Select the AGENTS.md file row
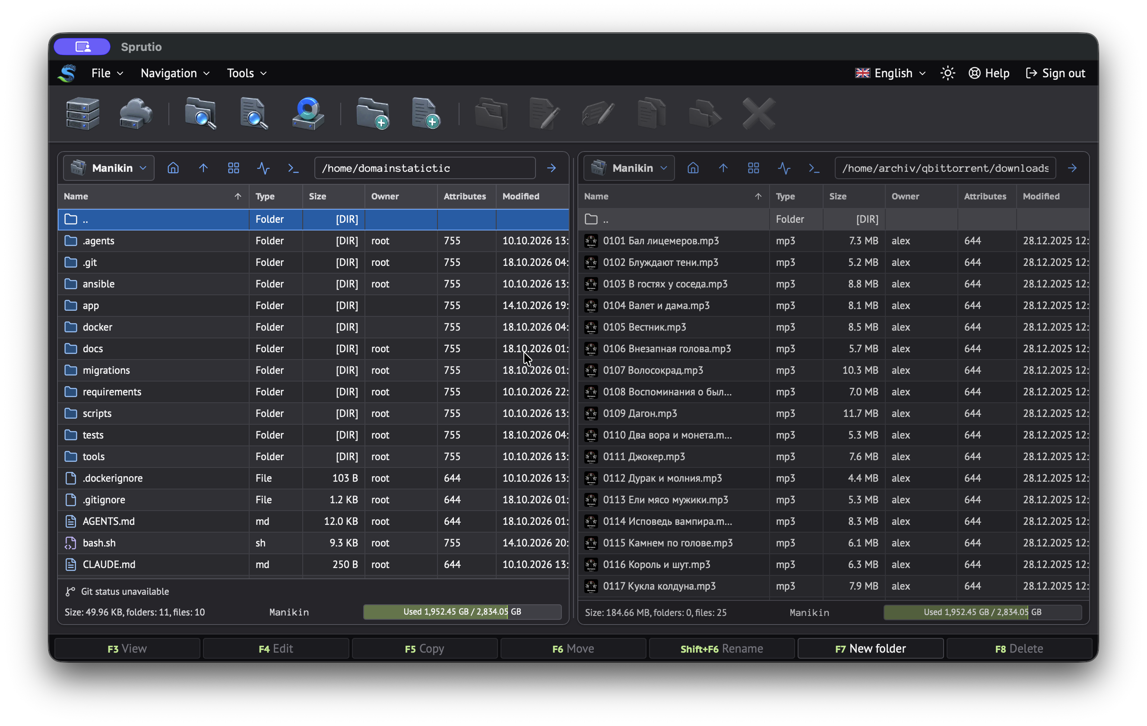Image resolution: width=1147 pixels, height=726 pixels. [314, 521]
